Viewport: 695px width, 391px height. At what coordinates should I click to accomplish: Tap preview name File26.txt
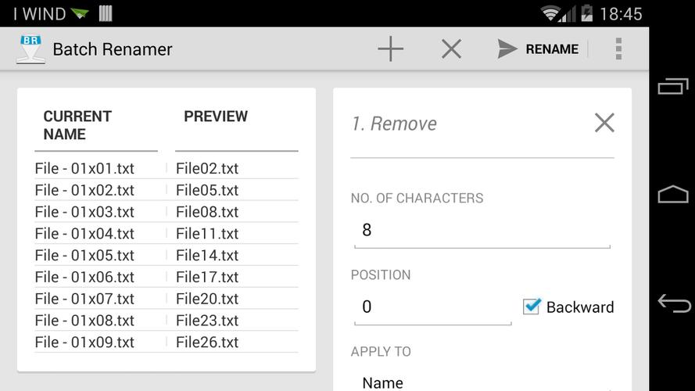click(207, 342)
